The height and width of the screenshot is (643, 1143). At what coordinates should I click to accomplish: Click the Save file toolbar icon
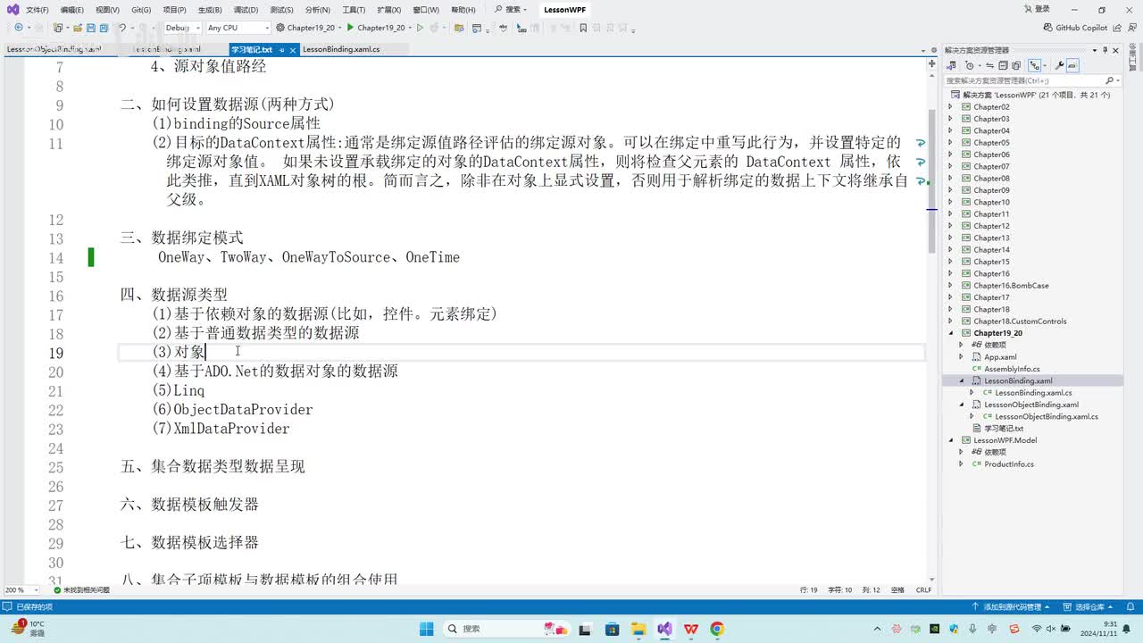coord(90,28)
